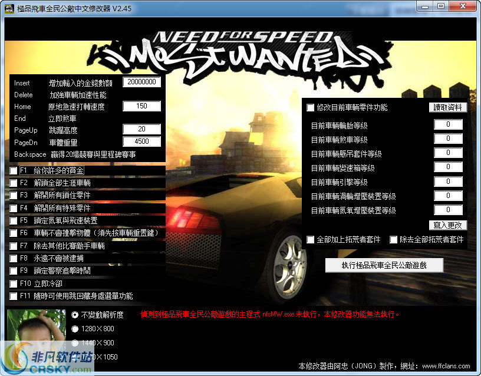Viewport: 481px width, 376px height.
Task: Choose the 1280×800 resolution option
Action: click(x=75, y=328)
